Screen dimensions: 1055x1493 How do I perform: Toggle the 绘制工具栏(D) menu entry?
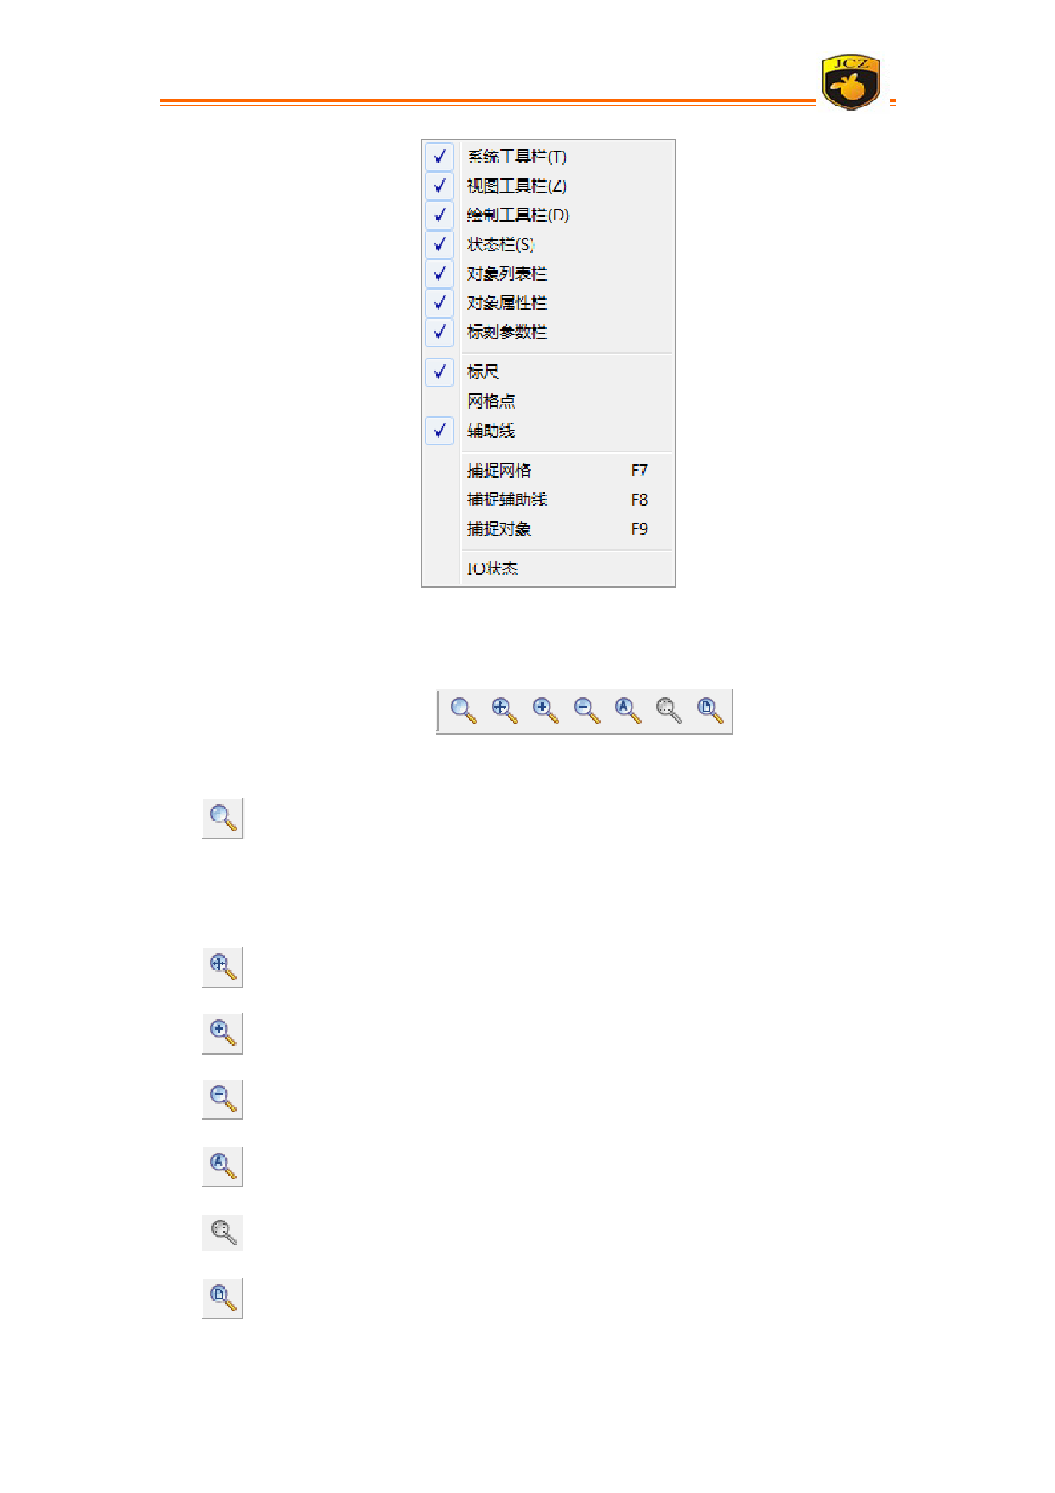pyautogui.click(x=517, y=215)
